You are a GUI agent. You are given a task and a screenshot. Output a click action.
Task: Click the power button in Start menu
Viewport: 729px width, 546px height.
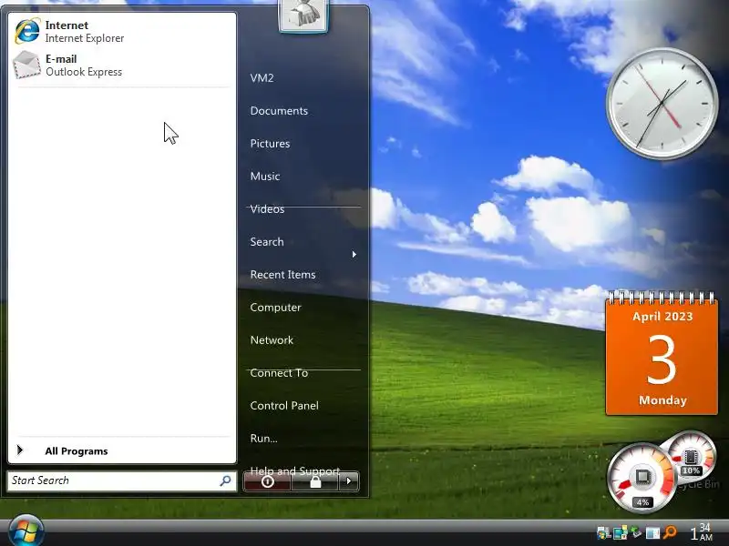click(x=267, y=481)
